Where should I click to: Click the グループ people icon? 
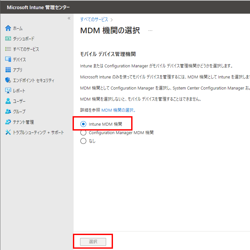pyautogui.click(x=8, y=111)
